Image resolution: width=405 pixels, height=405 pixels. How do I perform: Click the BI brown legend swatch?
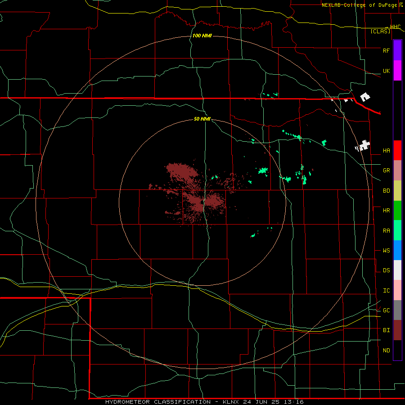tap(397, 330)
